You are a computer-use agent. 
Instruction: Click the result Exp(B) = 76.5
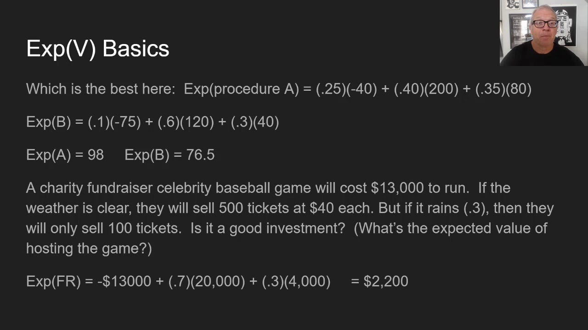[170, 155]
